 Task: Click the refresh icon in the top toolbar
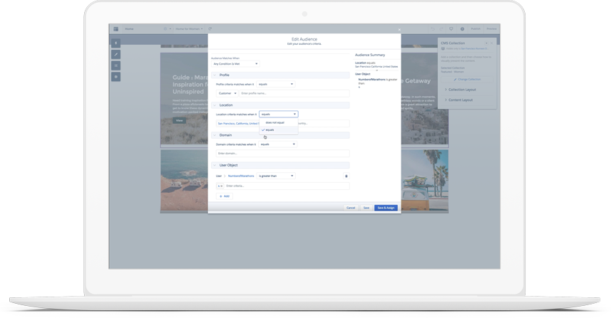click(210, 29)
